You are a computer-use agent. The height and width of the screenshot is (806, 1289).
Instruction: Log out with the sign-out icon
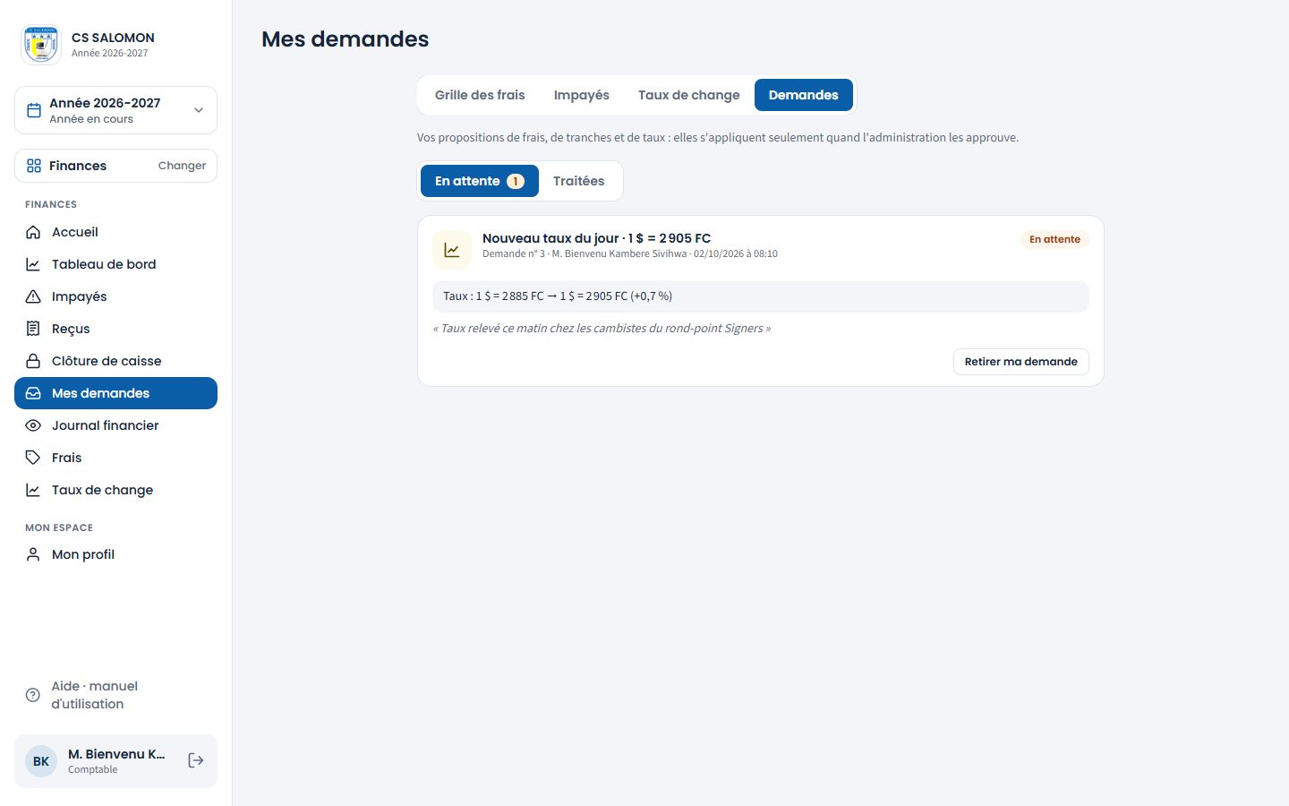click(x=196, y=760)
